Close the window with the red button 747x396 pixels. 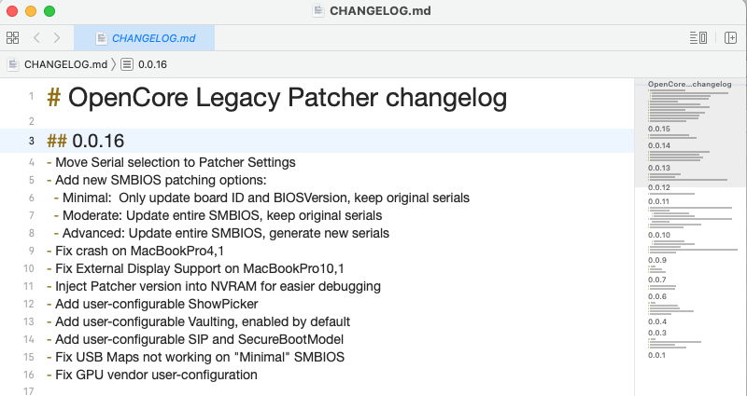click(12, 11)
